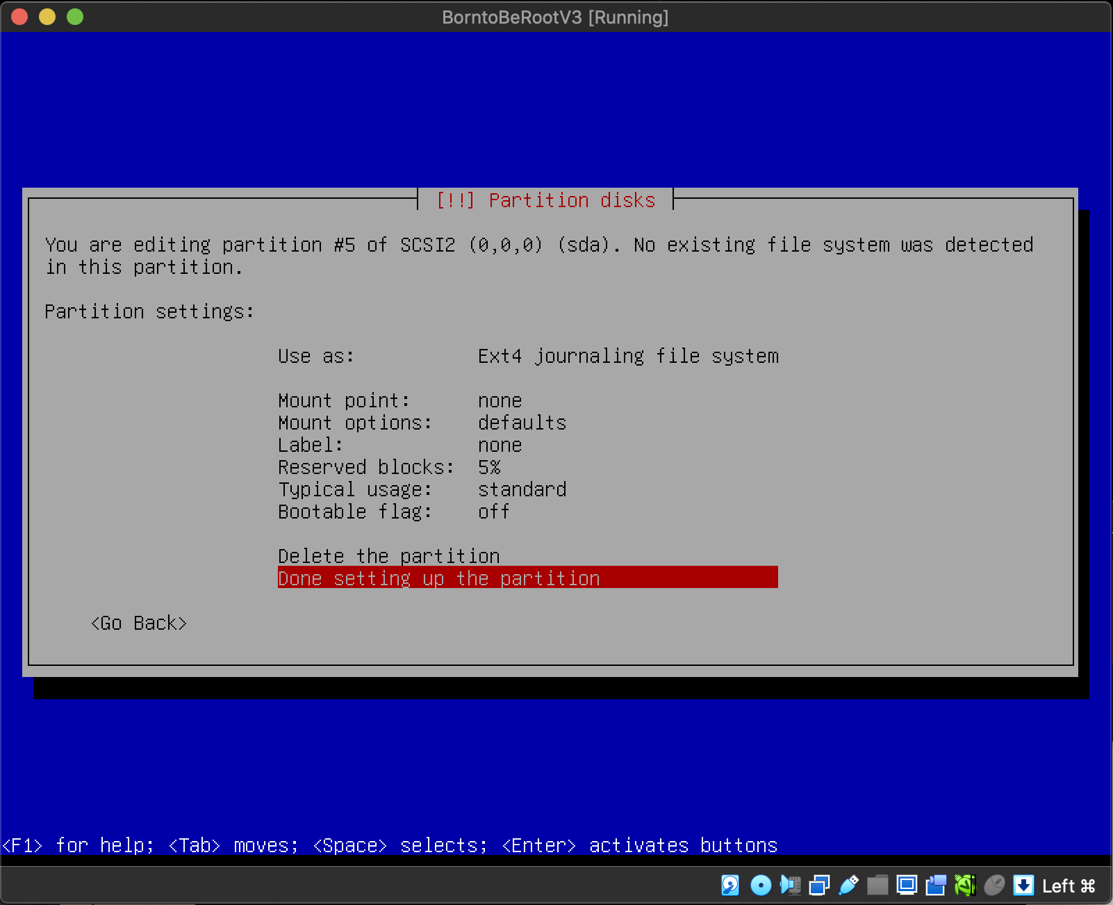Click the green fullscreen window button
Screen dimensions: 1113x905
(x=75, y=17)
